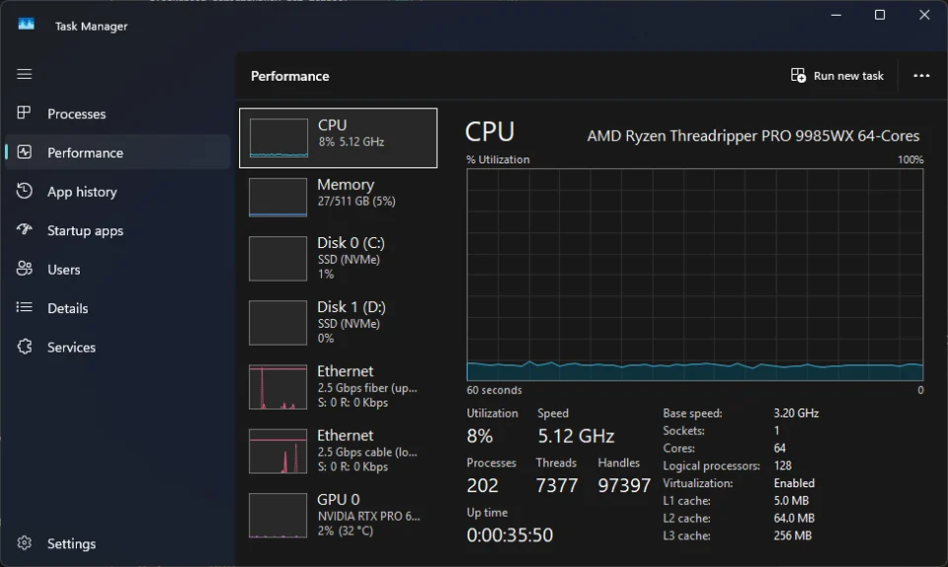Viewport: 948px width, 567px height.
Task: Click the Task Manager app icon
Action: point(26,24)
